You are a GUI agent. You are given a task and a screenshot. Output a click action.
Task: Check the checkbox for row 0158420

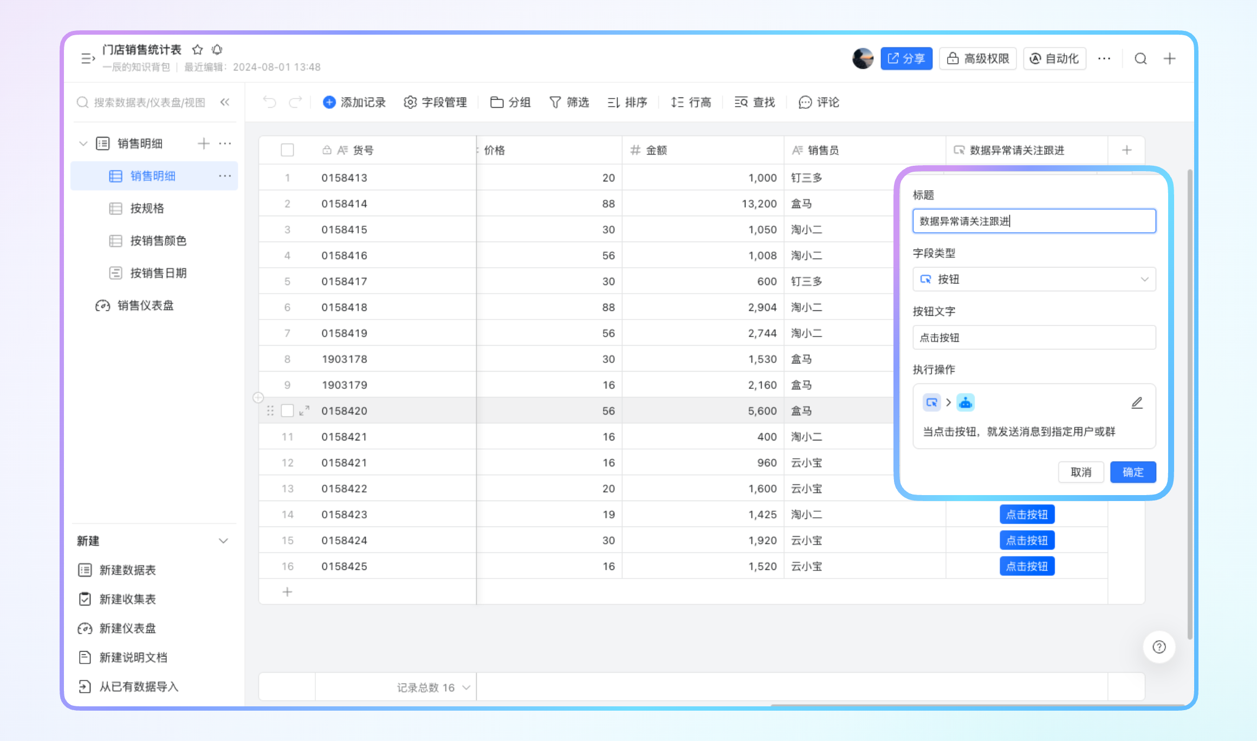(x=287, y=411)
